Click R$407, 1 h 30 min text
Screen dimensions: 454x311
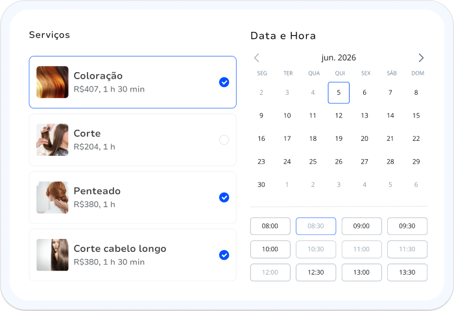(x=109, y=89)
